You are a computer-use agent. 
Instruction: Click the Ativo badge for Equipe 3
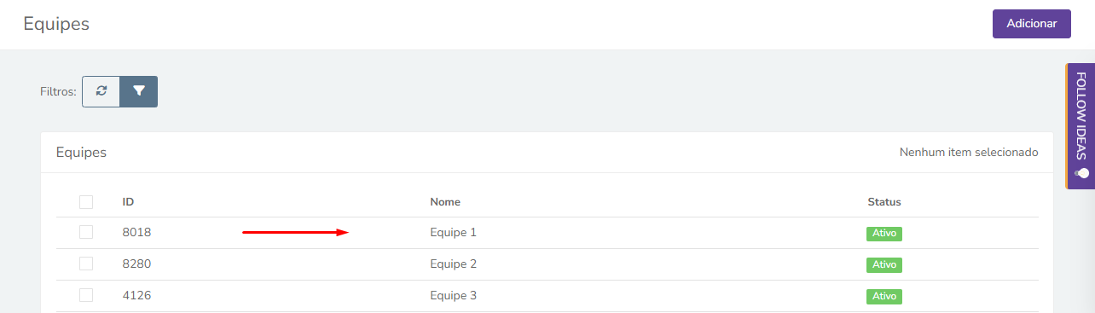click(x=884, y=296)
